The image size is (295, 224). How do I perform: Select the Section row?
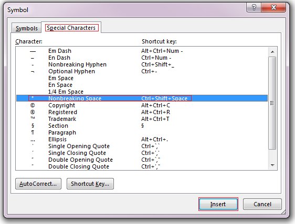click(x=142, y=126)
